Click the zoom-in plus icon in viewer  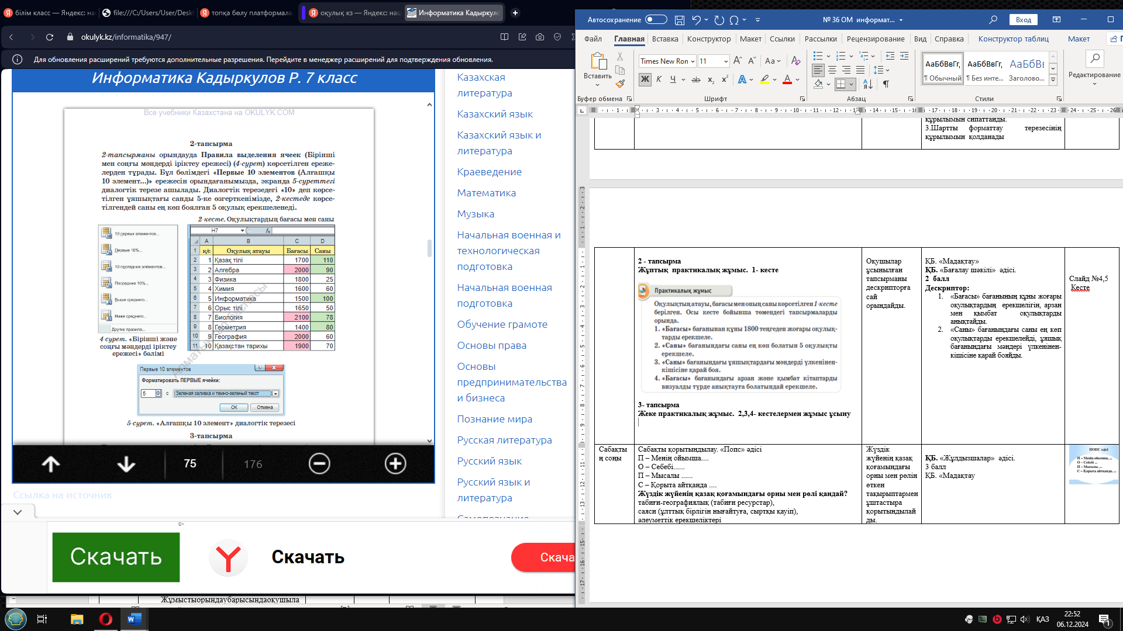395,464
